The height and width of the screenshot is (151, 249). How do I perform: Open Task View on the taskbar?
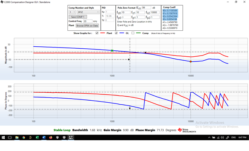click(10, 137)
